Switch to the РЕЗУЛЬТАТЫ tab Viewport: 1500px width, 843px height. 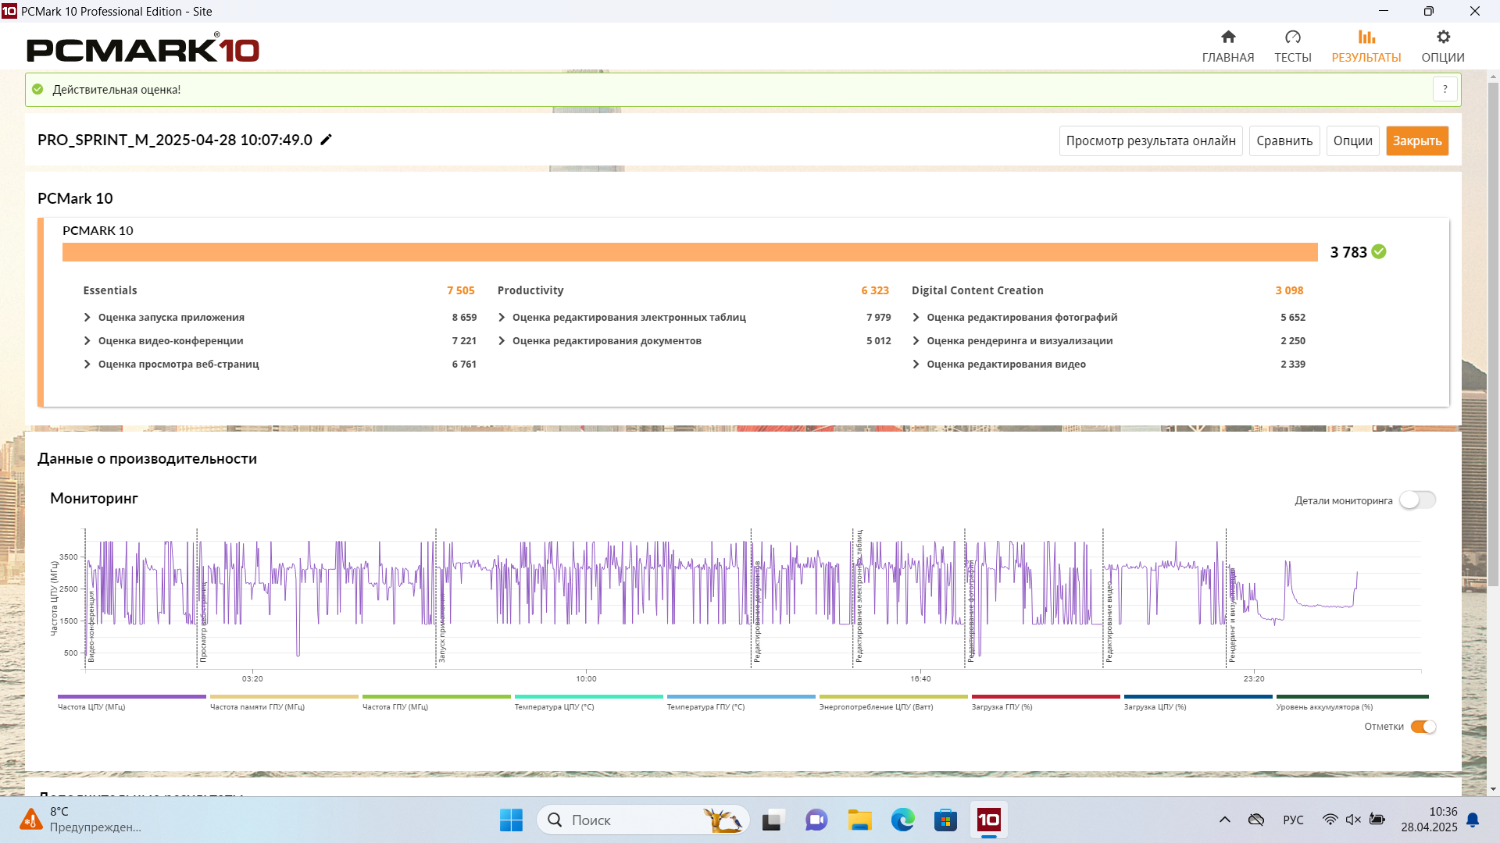click(x=1366, y=47)
